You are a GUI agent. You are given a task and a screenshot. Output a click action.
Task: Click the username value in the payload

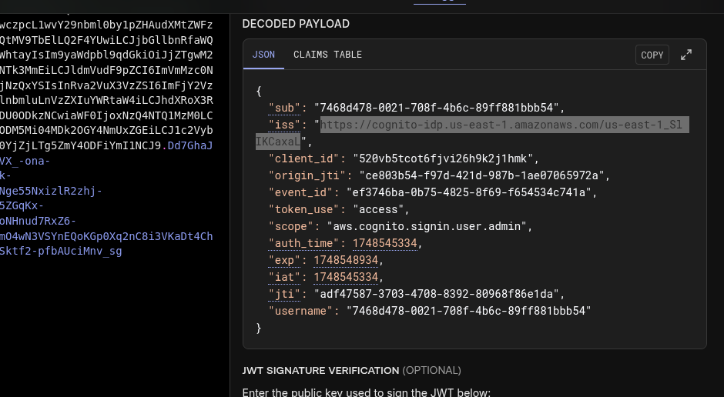tap(468, 312)
